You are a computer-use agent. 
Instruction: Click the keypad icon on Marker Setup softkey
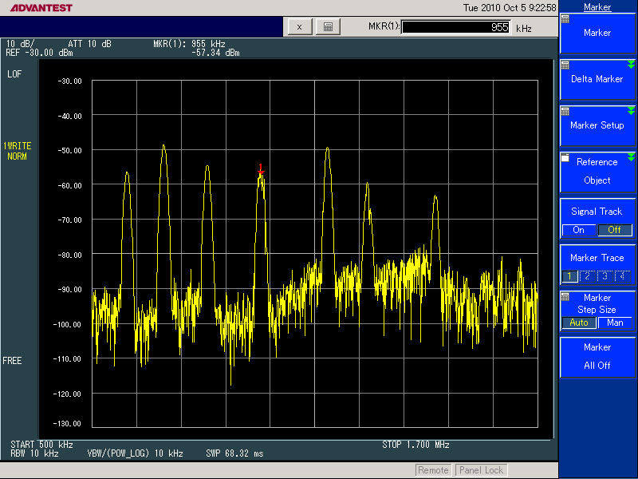click(x=565, y=110)
